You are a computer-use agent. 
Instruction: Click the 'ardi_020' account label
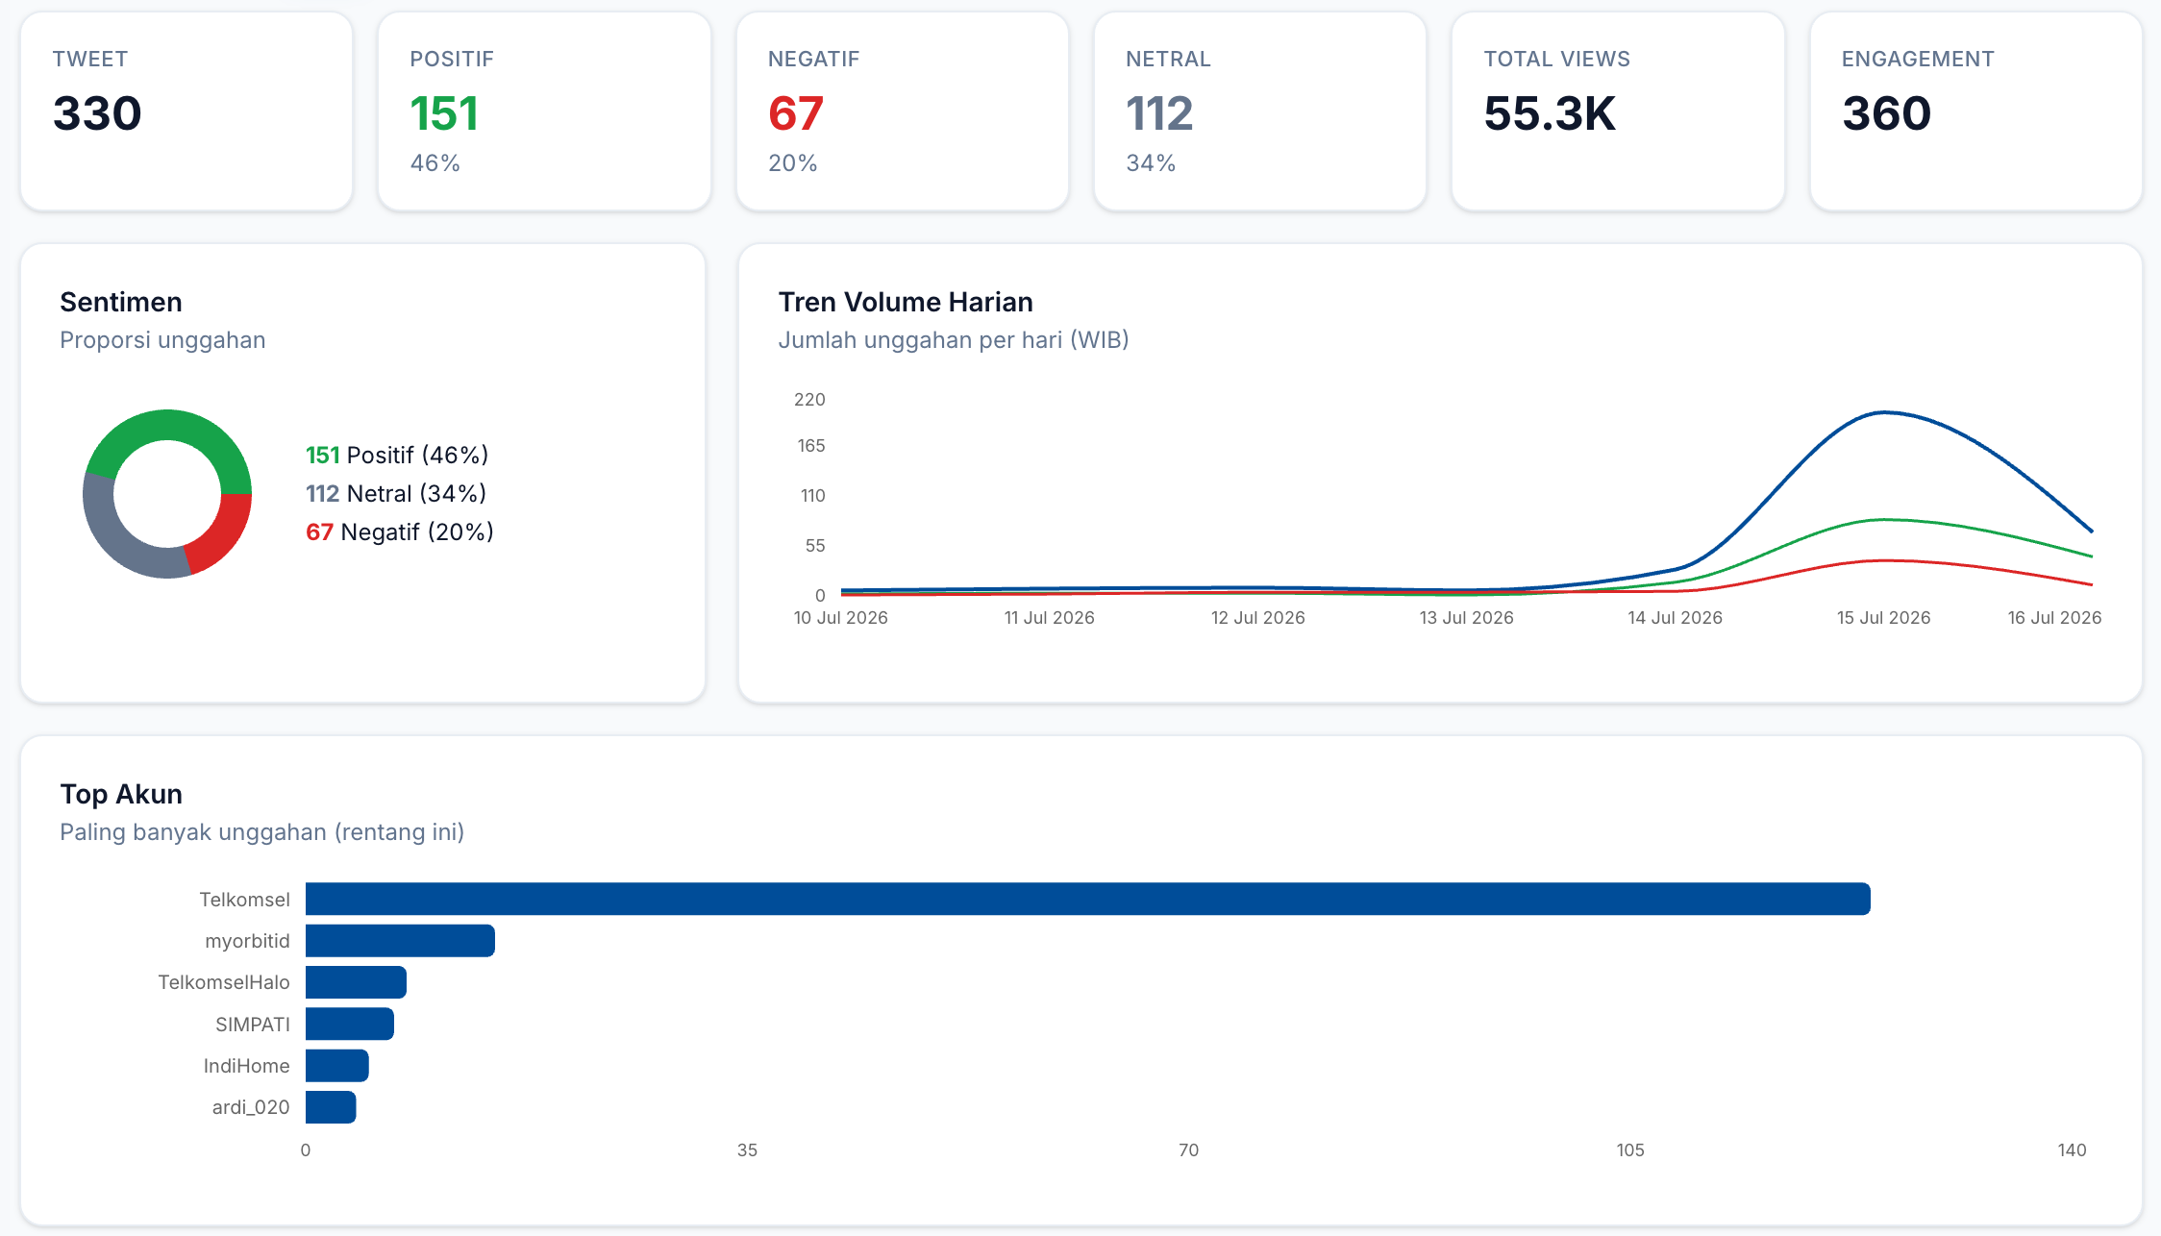(x=251, y=1107)
